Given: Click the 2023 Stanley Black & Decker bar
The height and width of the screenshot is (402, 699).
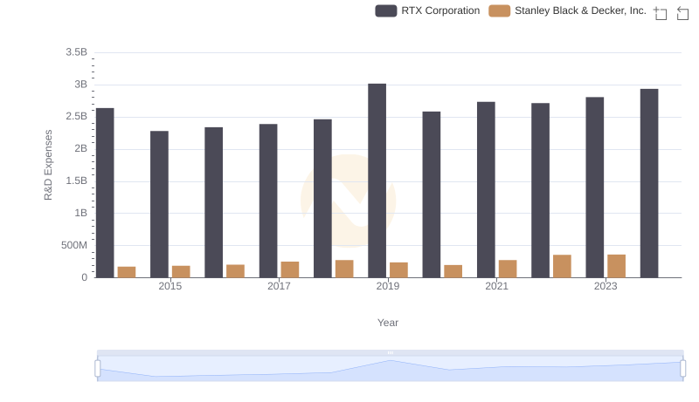Looking at the screenshot, I should click(617, 266).
